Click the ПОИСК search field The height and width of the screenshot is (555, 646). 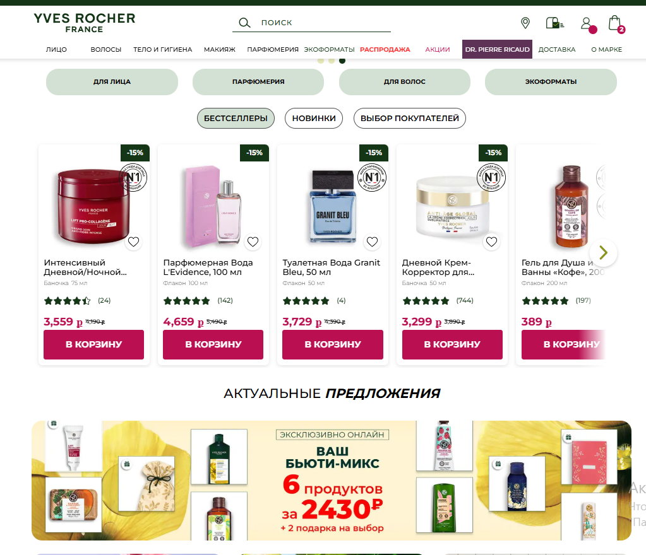pos(311,23)
